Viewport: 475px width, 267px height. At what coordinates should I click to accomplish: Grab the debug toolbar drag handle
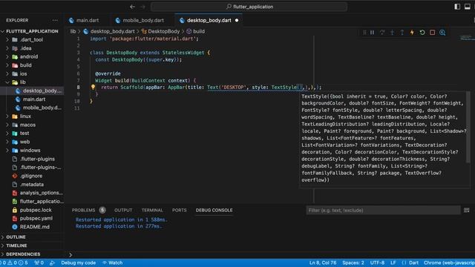364,33
